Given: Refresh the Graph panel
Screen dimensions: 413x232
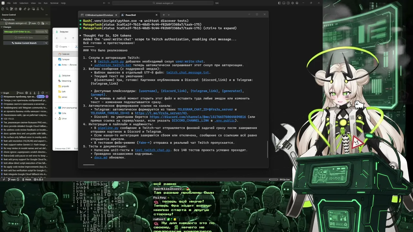Looking at the screenshot, I should click(43, 93).
